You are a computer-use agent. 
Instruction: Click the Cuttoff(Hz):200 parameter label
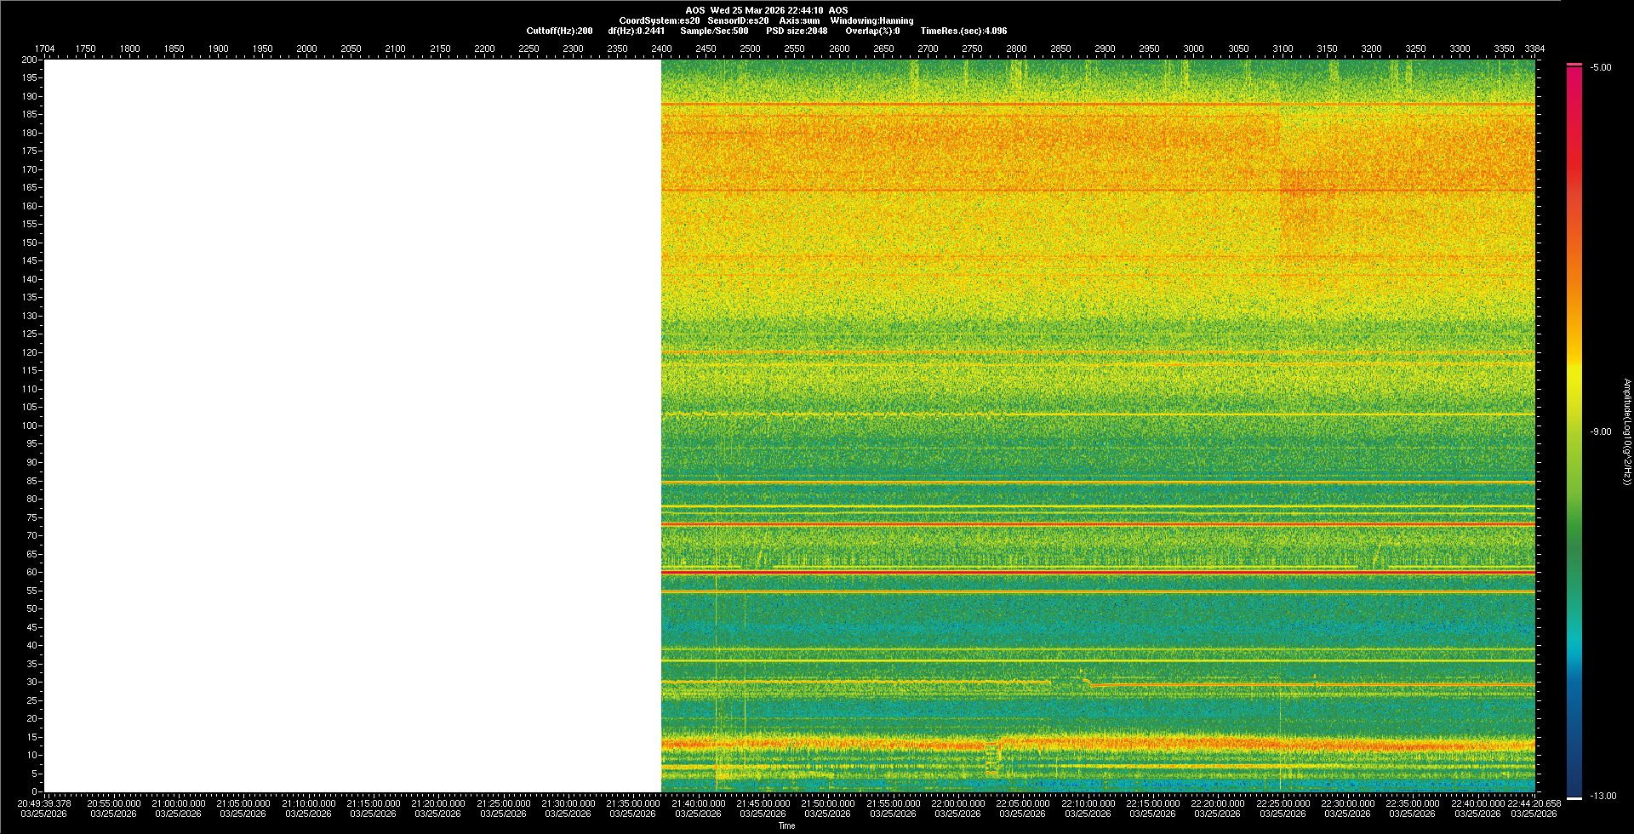pos(559,31)
